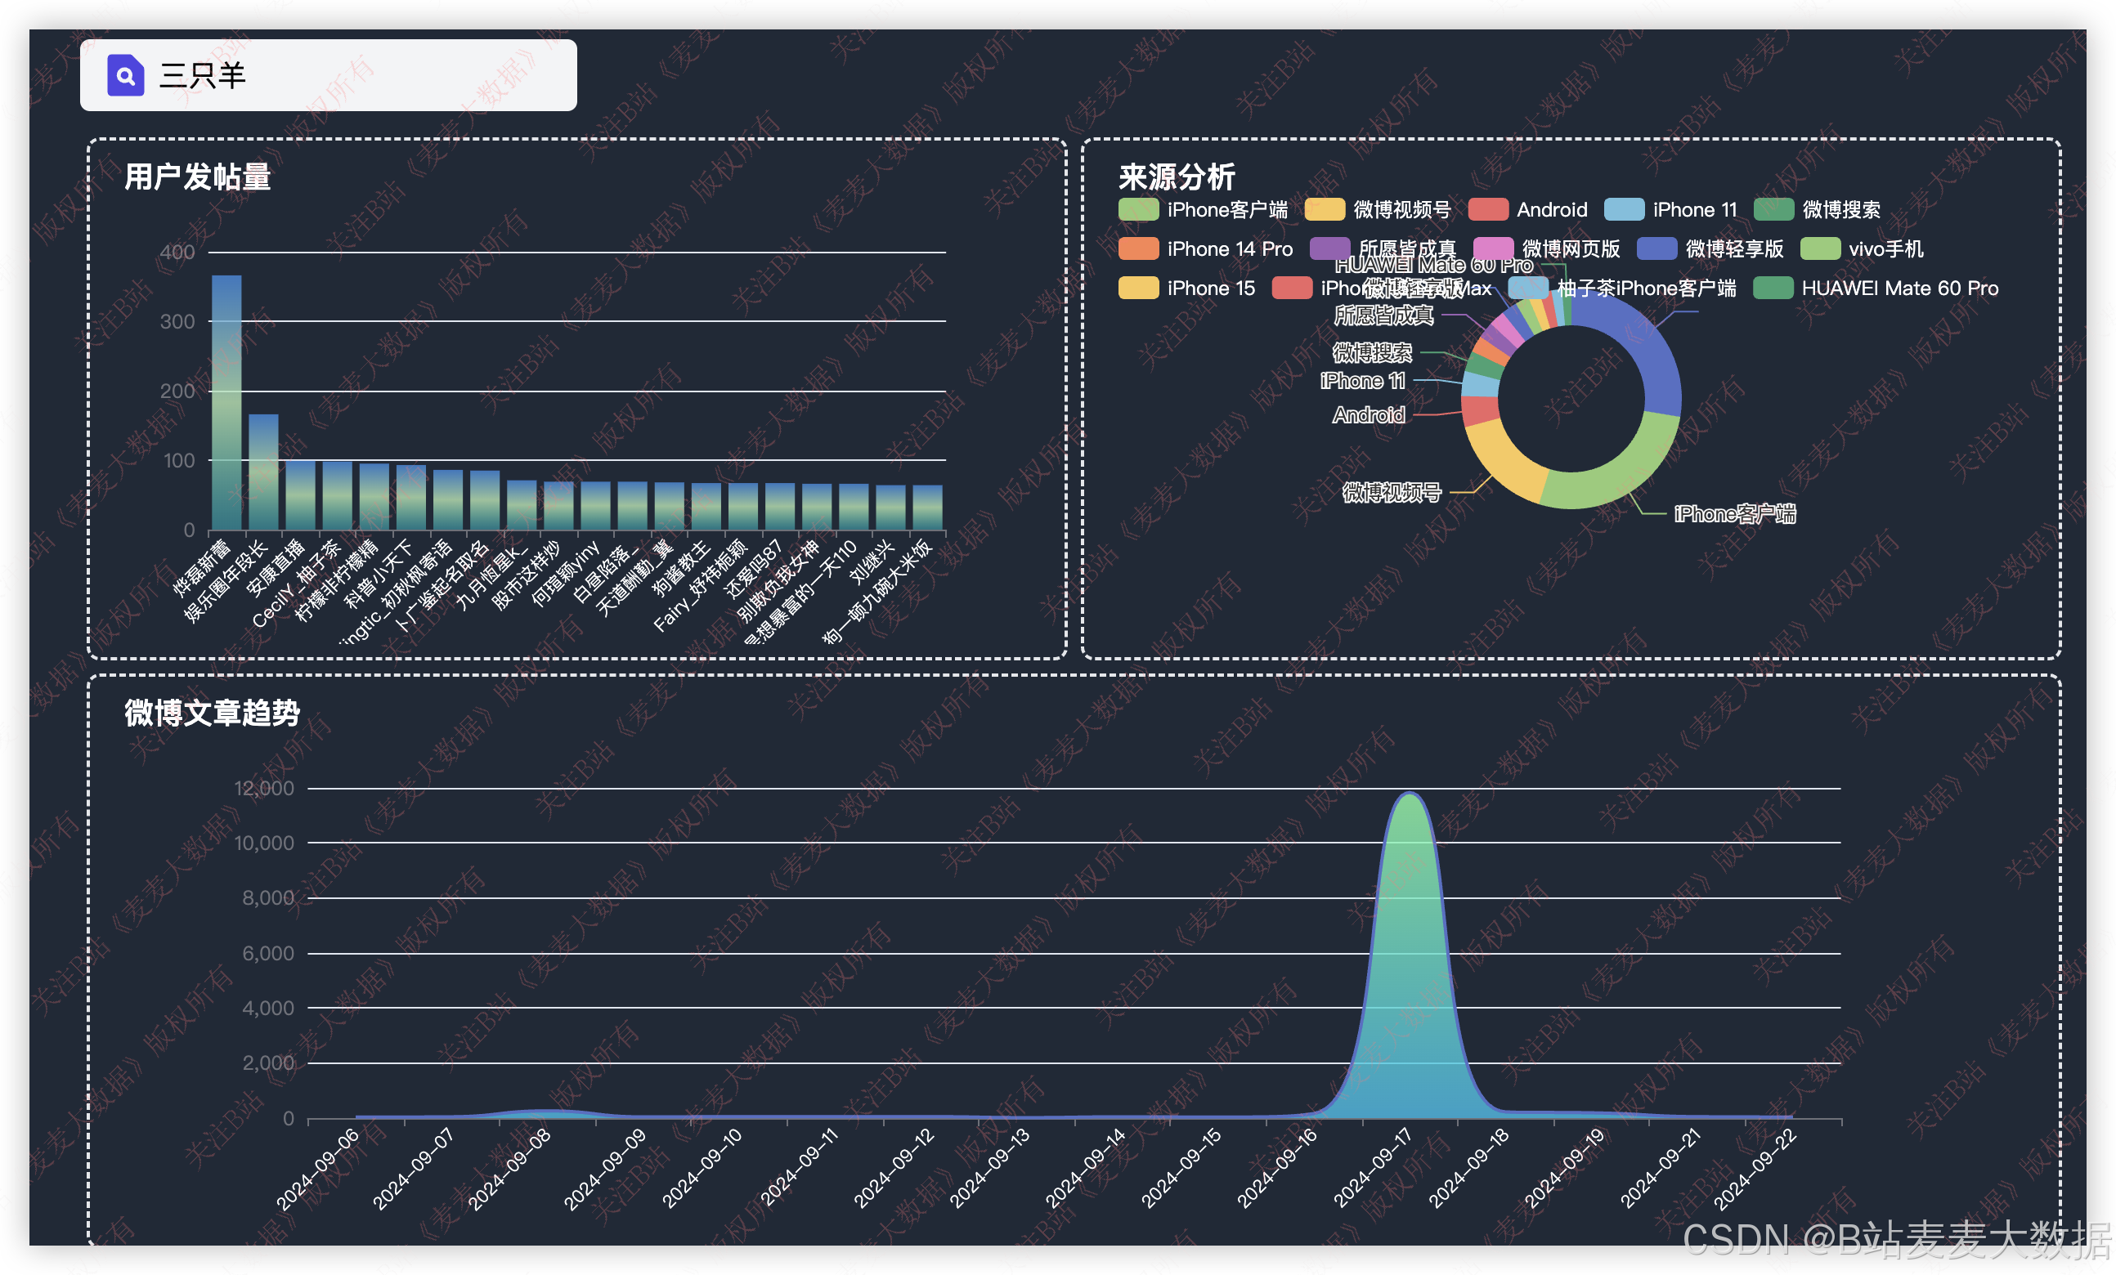The width and height of the screenshot is (2116, 1275).
Task: Toggle the iPhone 11 legend swatch
Action: [1624, 209]
